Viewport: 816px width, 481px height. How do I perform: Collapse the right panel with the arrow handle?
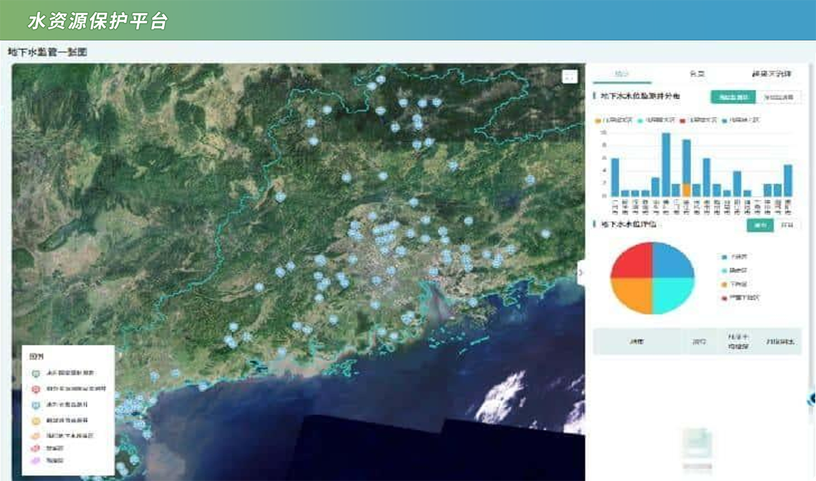pyautogui.click(x=581, y=272)
